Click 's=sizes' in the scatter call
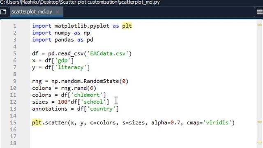 134,123
